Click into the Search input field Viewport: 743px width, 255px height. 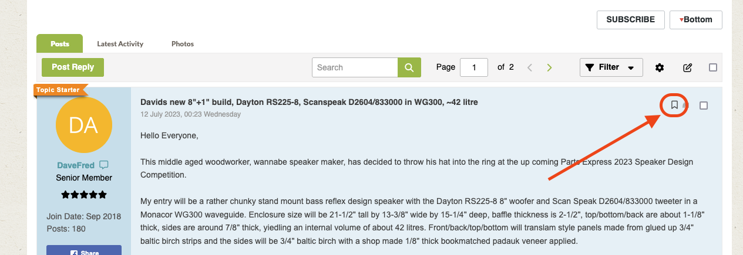click(355, 67)
